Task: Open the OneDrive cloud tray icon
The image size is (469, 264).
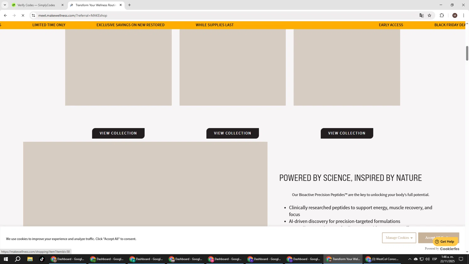Action: [416, 259]
